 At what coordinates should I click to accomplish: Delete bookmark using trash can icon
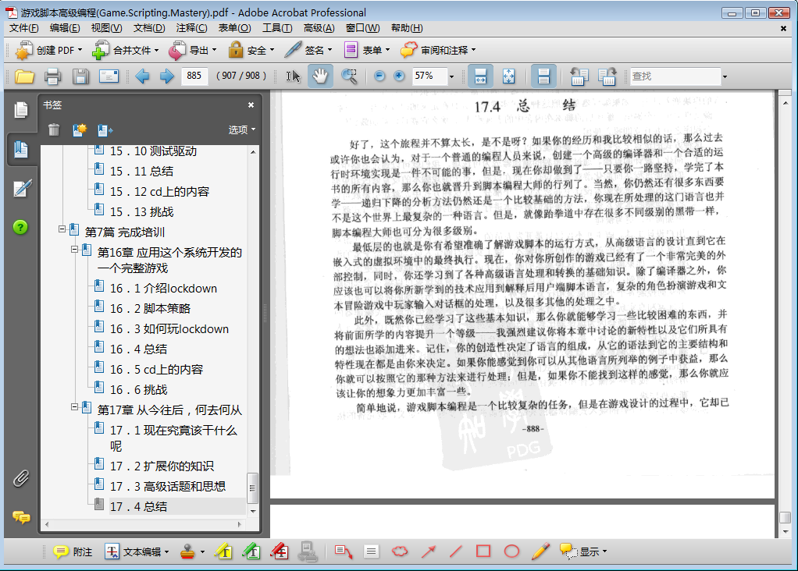pyautogui.click(x=53, y=129)
